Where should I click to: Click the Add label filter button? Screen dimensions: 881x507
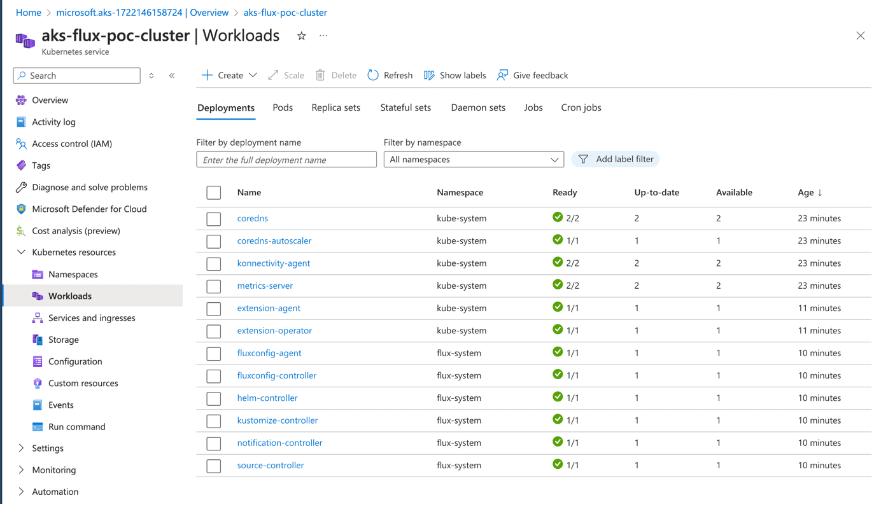(x=616, y=159)
